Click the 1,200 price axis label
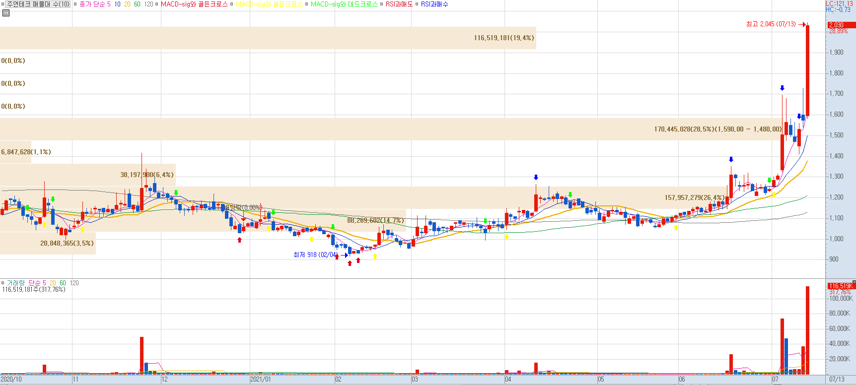 point(836,197)
